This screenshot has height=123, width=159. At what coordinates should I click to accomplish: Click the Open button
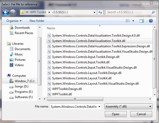click(x=116, y=114)
